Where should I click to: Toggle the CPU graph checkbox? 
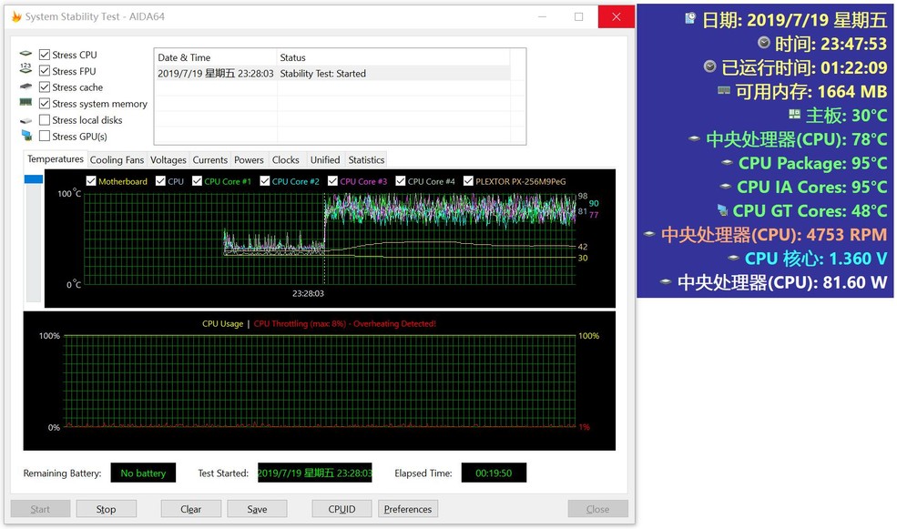click(160, 180)
